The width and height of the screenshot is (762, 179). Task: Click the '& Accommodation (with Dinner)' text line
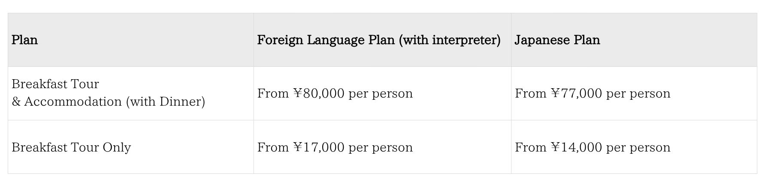click(108, 102)
